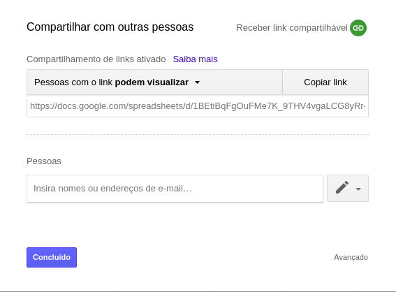Click the pencil edit-permission icon
Viewport: 396px width, 292px height.
coord(342,187)
